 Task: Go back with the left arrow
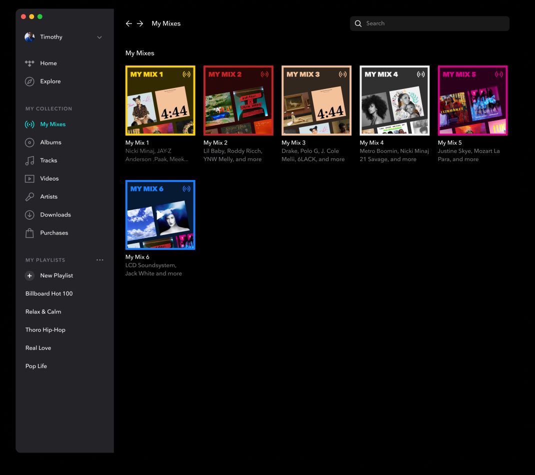click(x=128, y=23)
